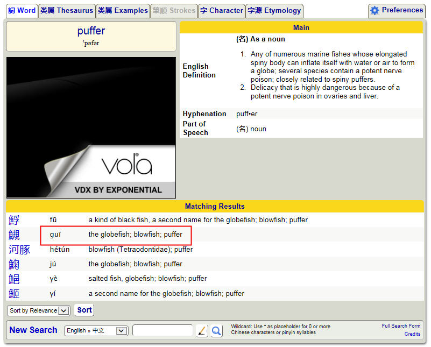Open the 鯙 fū character entry

tap(14, 220)
